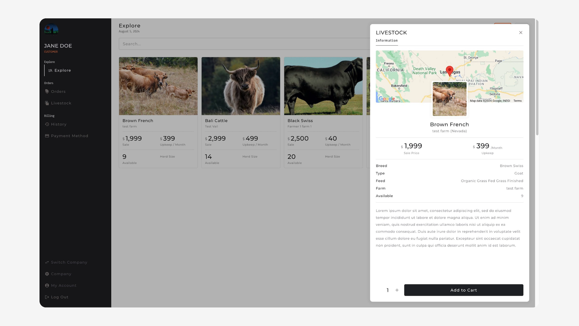
Task: Click the Switch Company arrows icon
Action: (47, 262)
